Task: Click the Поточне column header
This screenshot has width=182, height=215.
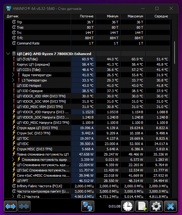Action: pos(83,16)
